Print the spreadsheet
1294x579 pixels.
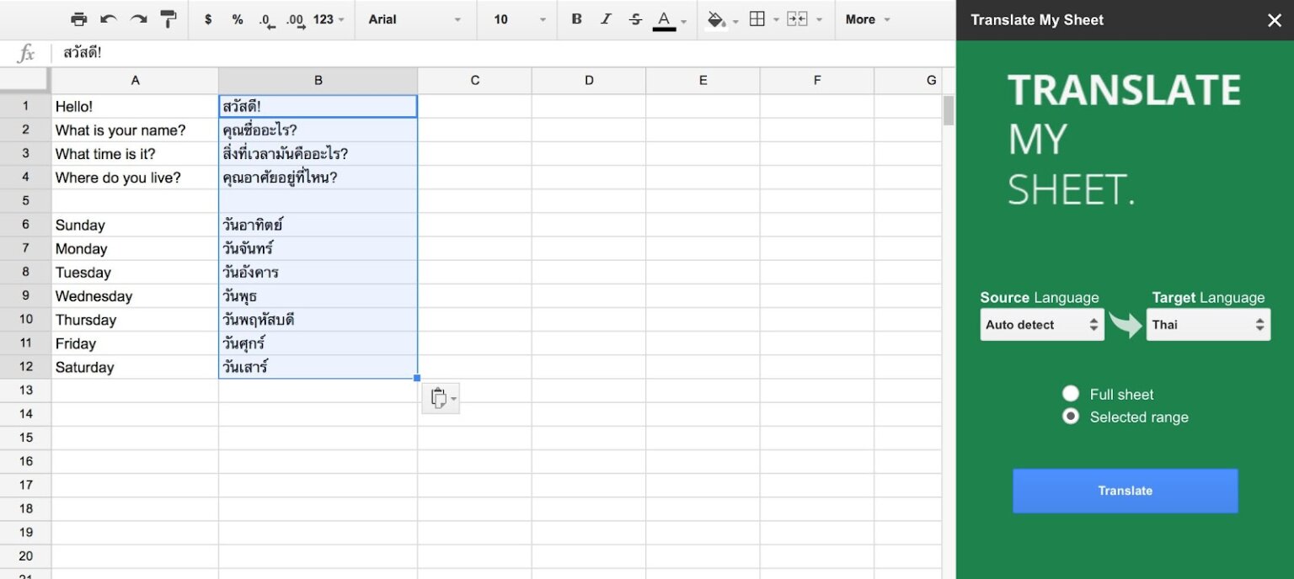click(78, 19)
